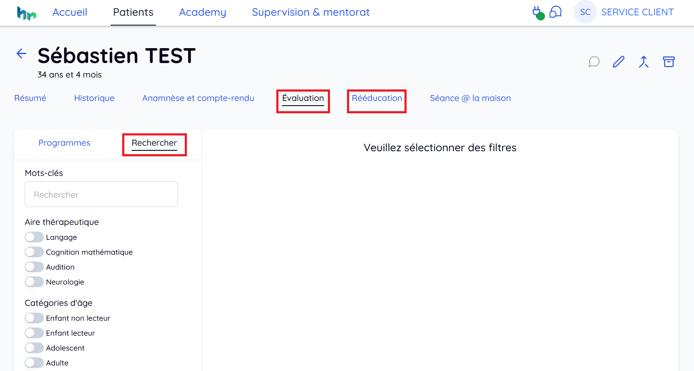Go to Academy in the navigation
Viewport: 694px width, 371px height.
[203, 12]
